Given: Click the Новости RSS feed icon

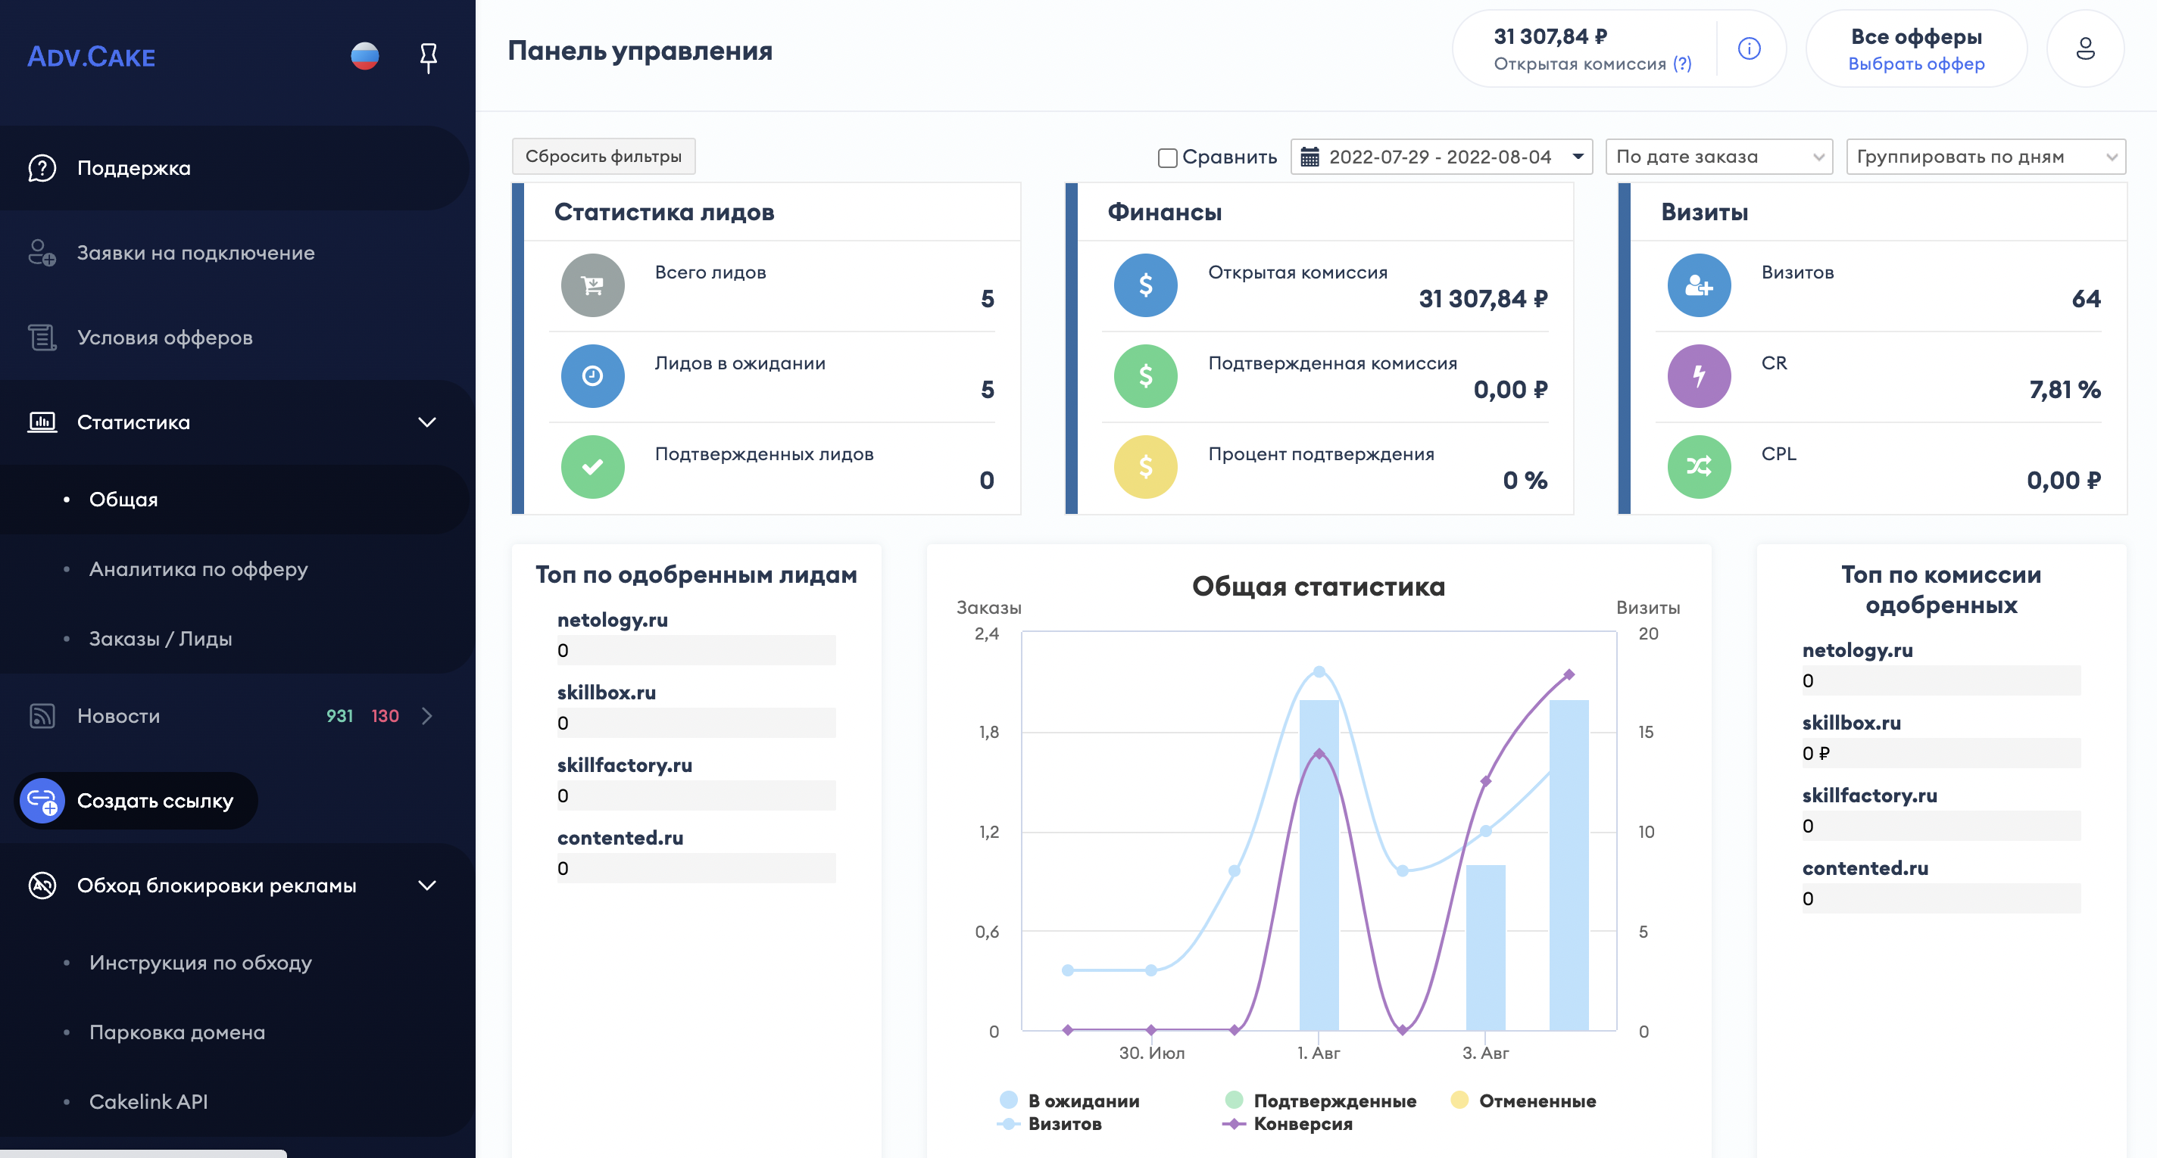Looking at the screenshot, I should tap(42, 715).
